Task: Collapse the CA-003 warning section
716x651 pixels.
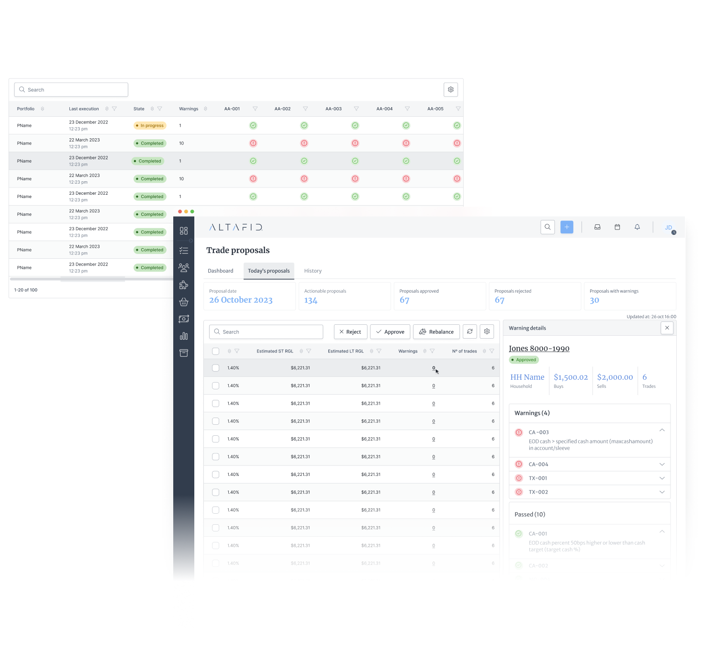Action: pyautogui.click(x=662, y=430)
